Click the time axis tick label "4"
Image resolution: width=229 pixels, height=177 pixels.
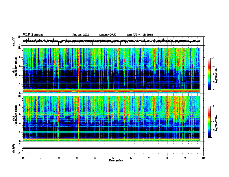click(95, 158)
